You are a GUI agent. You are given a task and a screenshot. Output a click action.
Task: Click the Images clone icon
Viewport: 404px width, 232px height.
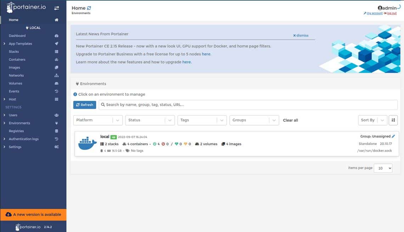[x=56, y=68]
